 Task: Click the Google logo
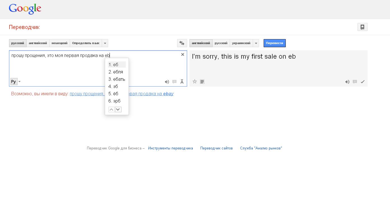[25, 9]
